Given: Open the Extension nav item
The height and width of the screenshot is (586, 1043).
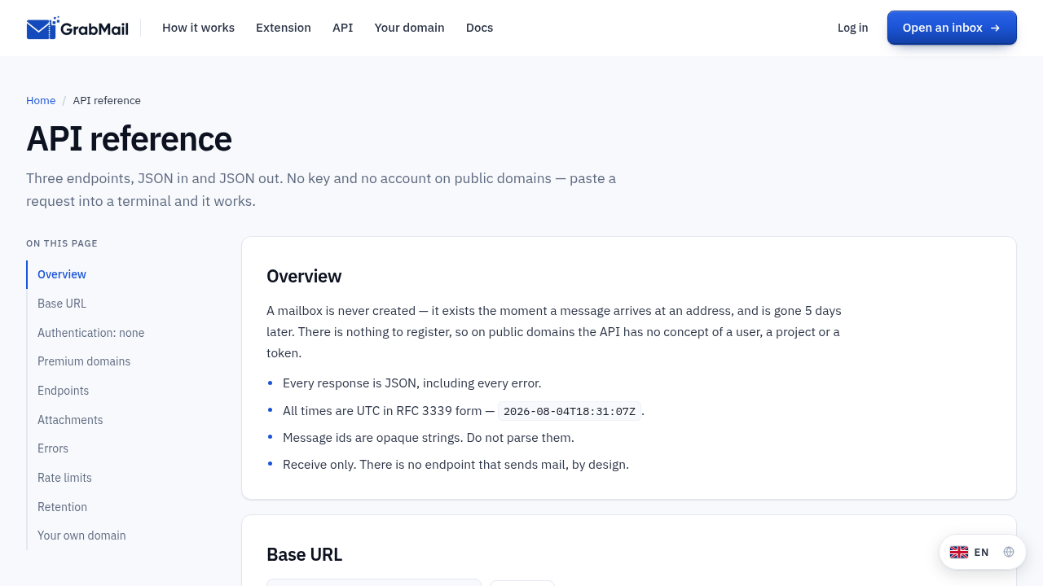Looking at the screenshot, I should point(284,28).
